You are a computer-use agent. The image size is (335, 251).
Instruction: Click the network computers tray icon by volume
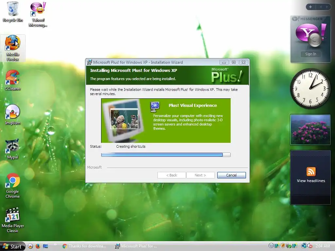click(304, 246)
